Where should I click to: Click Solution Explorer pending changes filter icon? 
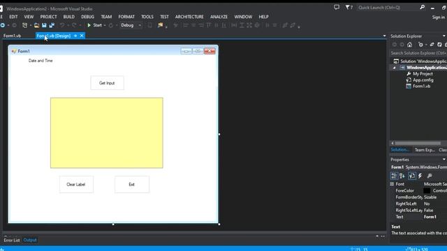point(420,45)
